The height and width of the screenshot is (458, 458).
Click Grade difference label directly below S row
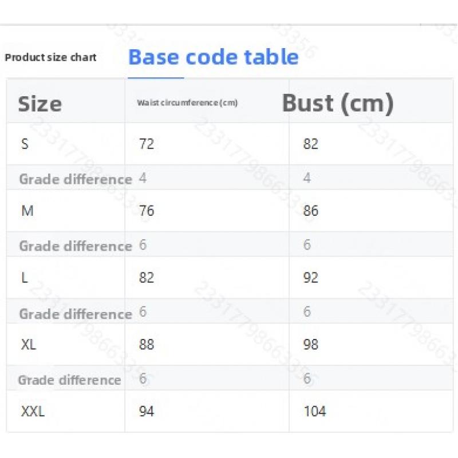pos(76,179)
